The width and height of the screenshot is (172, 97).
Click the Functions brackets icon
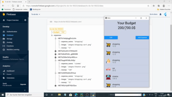tap(4, 46)
